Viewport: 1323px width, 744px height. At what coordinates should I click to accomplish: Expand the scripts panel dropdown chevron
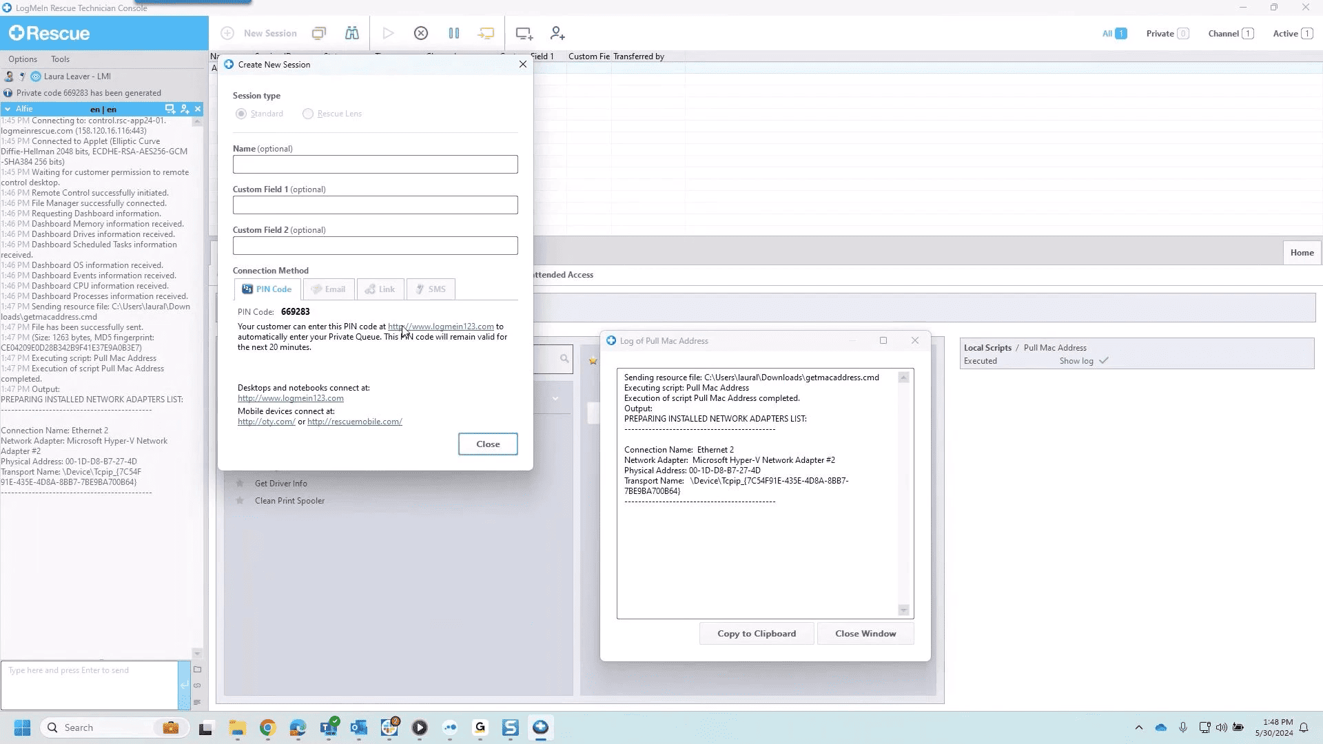pyautogui.click(x=555, y=398)
